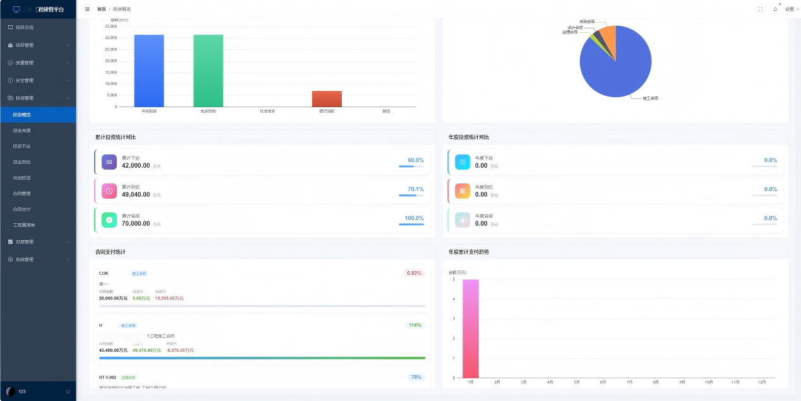
Task: Click the pink clock 累计到位 icon
Action: pyautogui.click(x=109, y=191)
